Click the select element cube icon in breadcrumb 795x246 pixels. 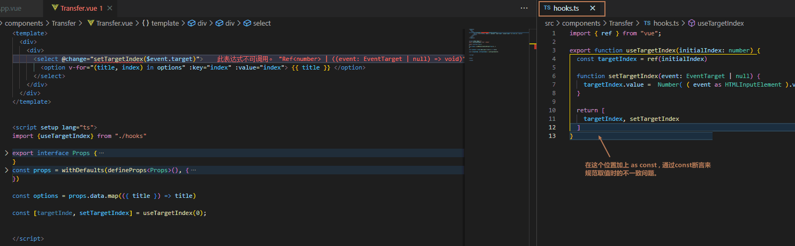[x=247, y=24]
